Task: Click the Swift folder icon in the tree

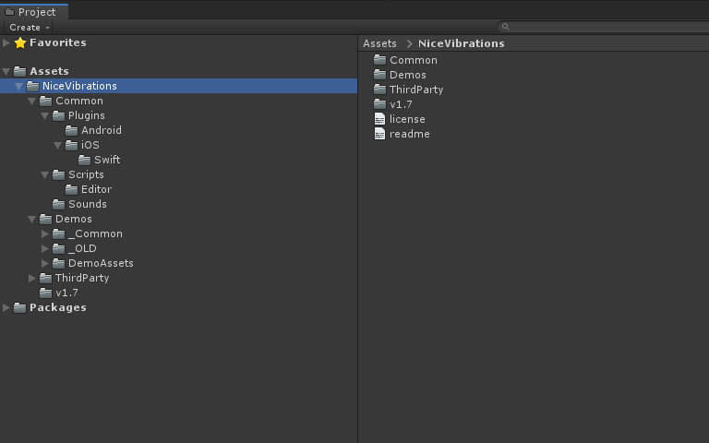Action: [84, 160]
